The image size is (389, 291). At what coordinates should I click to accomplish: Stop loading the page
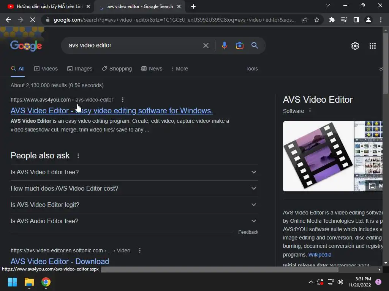coord(33,20)
